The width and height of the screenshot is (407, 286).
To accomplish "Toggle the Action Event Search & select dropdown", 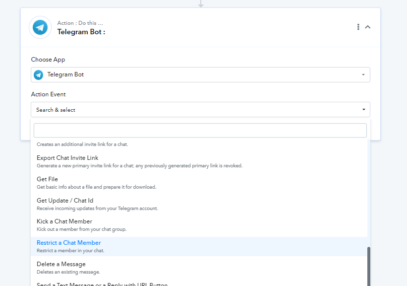I will [200, 109].
